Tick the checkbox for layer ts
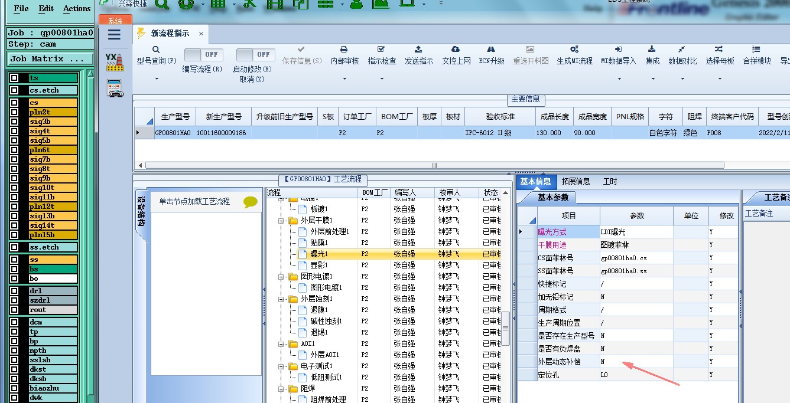 (x=14, y=78)
